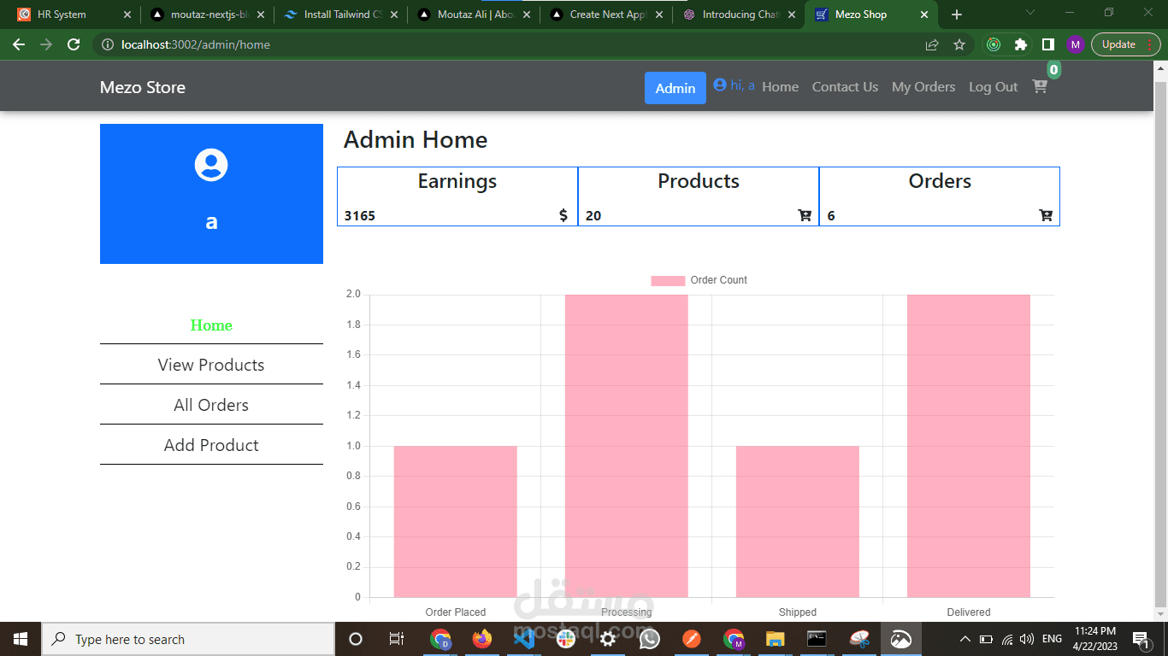1168x656 pixels.
Task: Show hidden system tray icons
Action: coord(965,639)
